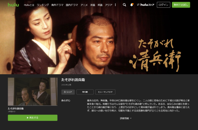Go to Hulu ストア link
The height and width of the screenshot is (130, 198).
(146, 5)
